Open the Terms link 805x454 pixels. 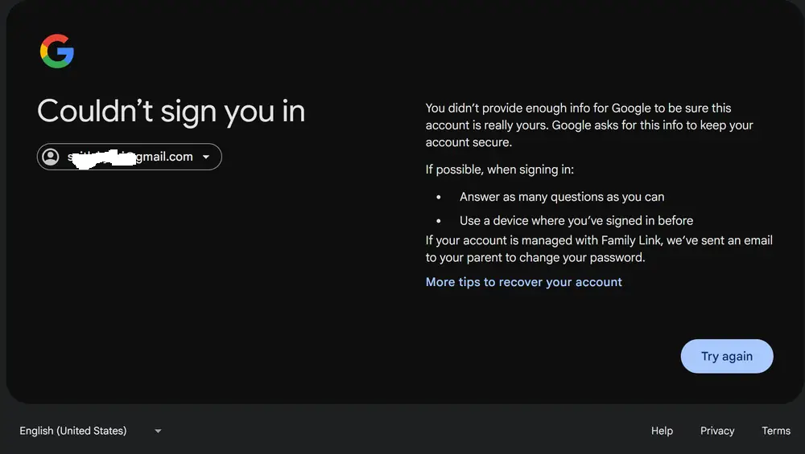coord(776,431)
